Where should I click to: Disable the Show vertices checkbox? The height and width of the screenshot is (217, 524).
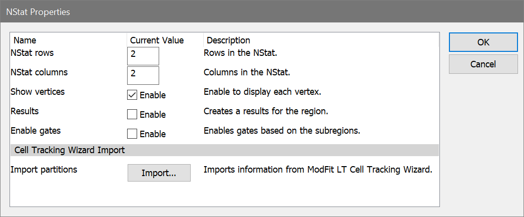click(132, 95)
